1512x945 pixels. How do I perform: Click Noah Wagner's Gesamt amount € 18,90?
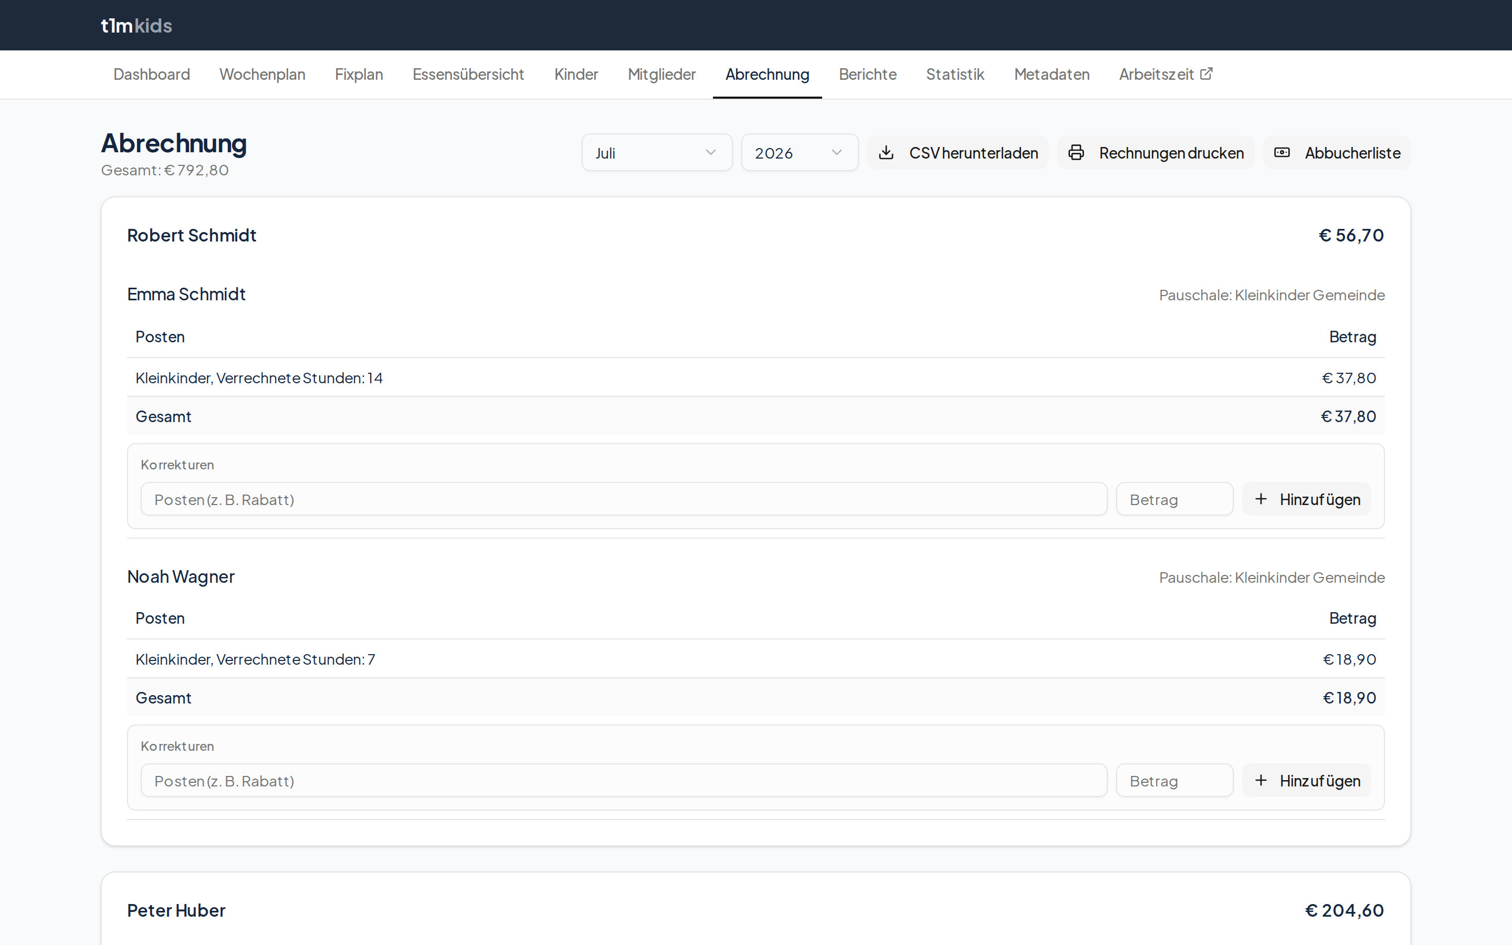[1349, 698]
